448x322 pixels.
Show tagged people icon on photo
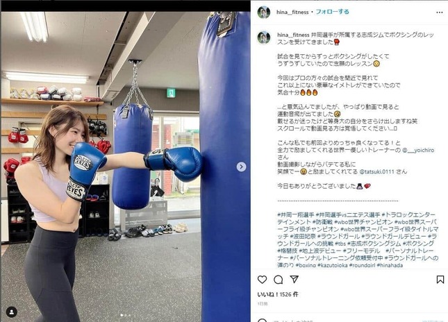pyautogui.click(x=12, y=312)
